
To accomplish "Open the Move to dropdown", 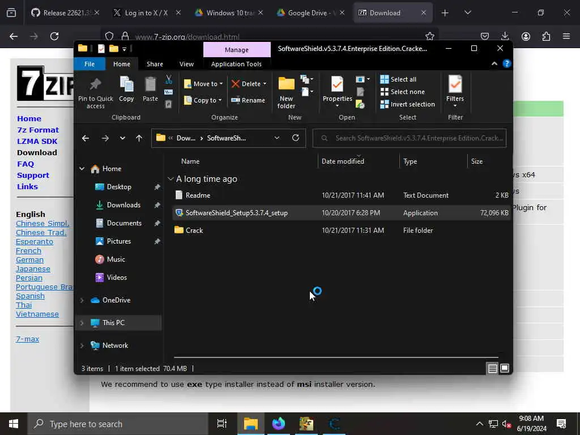I will click(203, 84).
